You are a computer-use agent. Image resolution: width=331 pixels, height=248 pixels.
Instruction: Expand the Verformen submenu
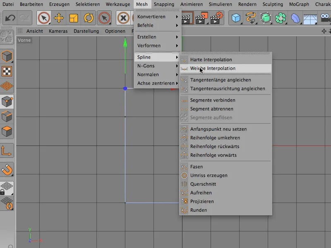(158, 45)
